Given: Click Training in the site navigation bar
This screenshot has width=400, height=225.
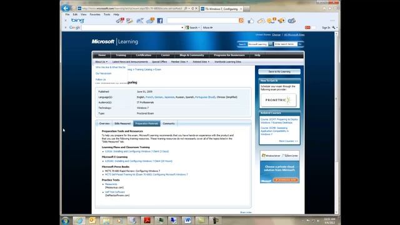Looking at the screenshot, I should pyautogui.click(x=121, y=55).
